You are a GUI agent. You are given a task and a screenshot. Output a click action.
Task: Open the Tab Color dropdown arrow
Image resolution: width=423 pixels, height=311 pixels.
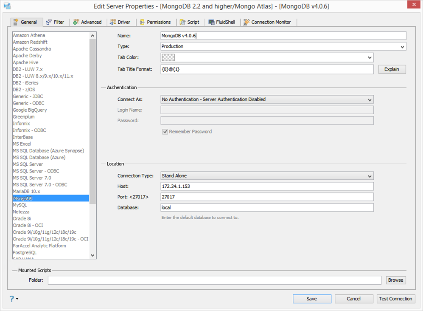370,57
